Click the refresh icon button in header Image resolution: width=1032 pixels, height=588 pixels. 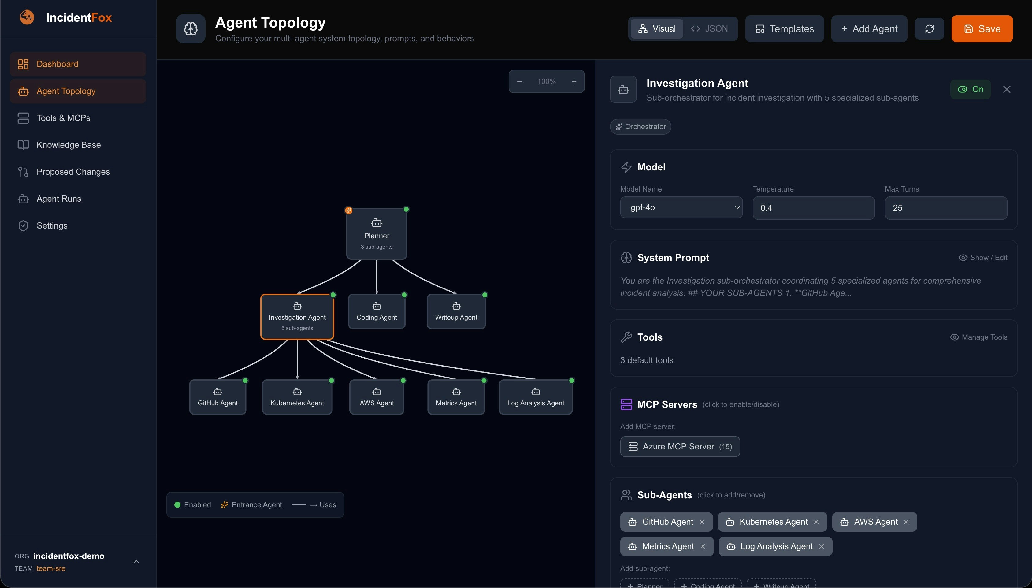pos(929,29)
